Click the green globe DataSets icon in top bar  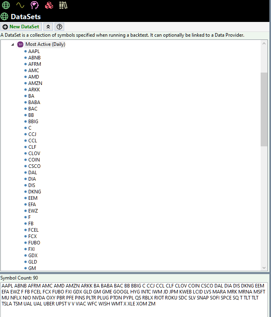coord(6,5)
